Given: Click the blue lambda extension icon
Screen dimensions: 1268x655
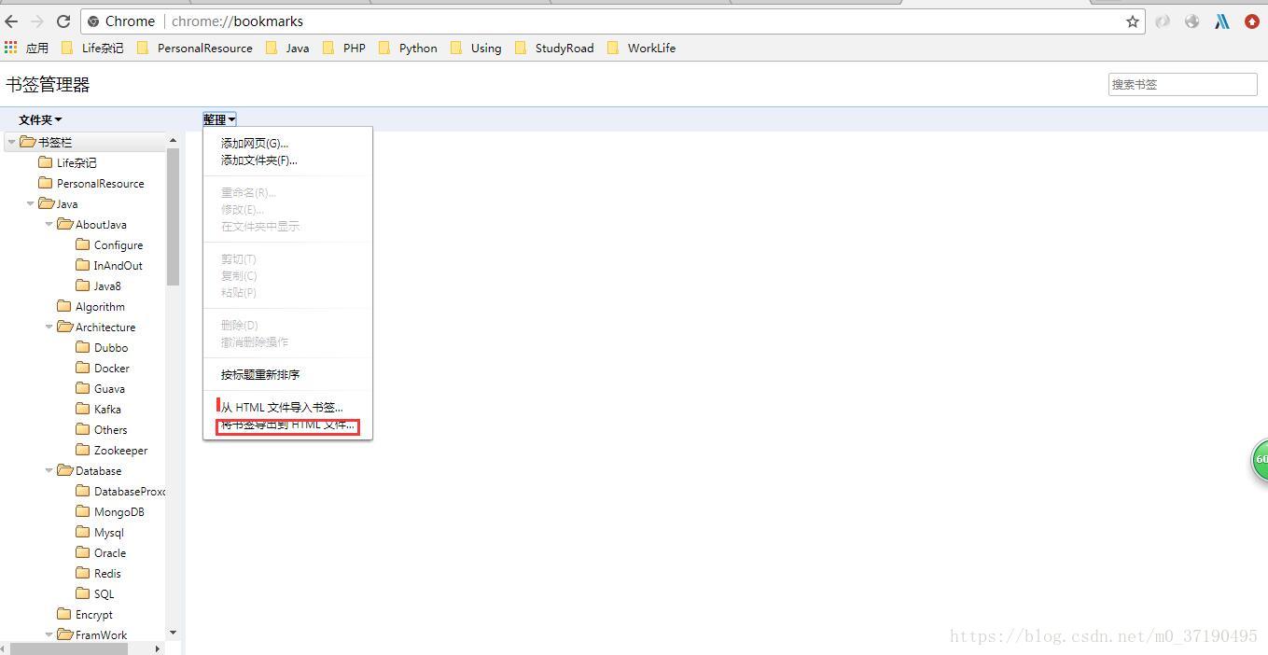Looking at the screenshot, I should tap(1222, 21).
